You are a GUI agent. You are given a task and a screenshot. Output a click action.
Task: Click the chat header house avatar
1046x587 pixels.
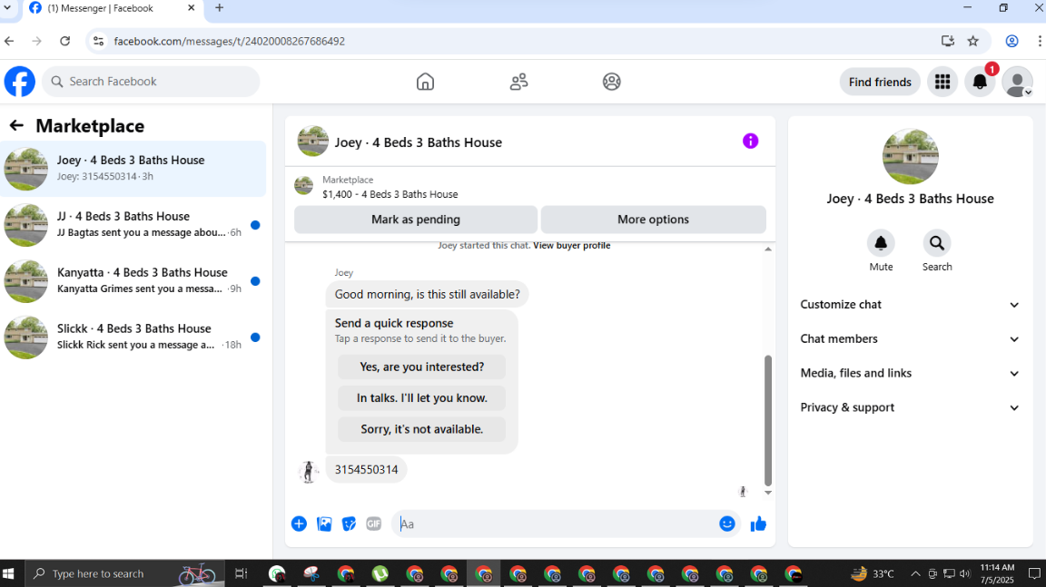click(x=313, y=142)
